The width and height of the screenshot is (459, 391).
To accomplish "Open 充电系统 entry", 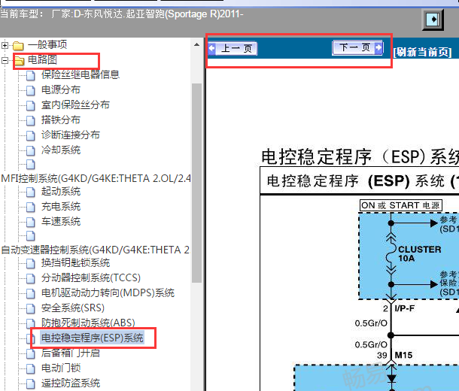I will tap(61, 207).
